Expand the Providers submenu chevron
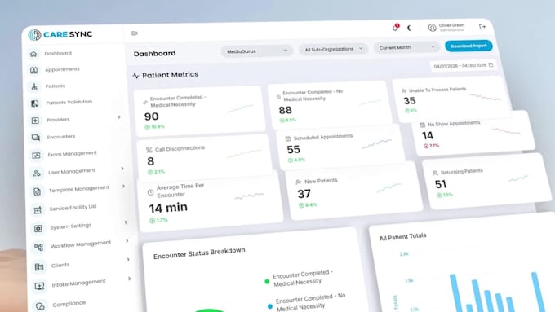The width and height of the screenshot is (555, 312). pos(119,117)
